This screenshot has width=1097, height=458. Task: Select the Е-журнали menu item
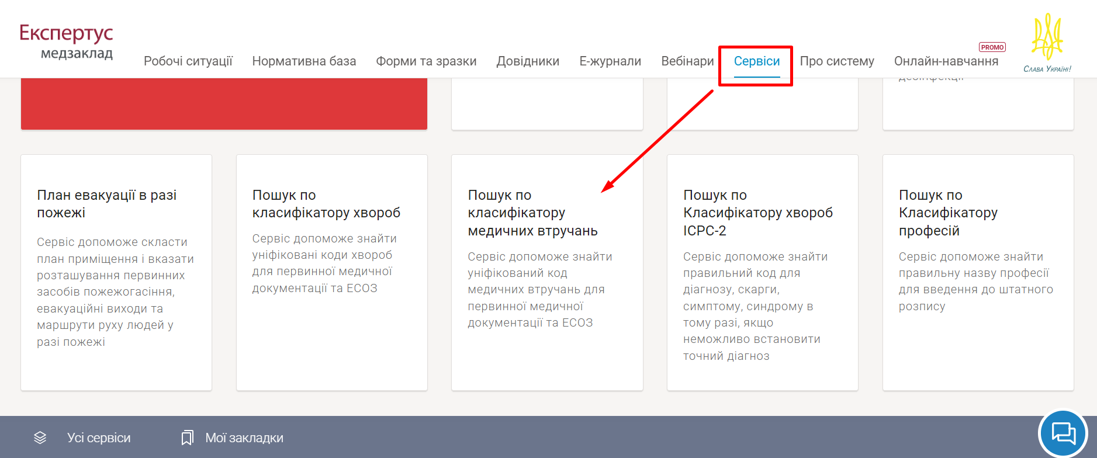(x=610, y=61)
